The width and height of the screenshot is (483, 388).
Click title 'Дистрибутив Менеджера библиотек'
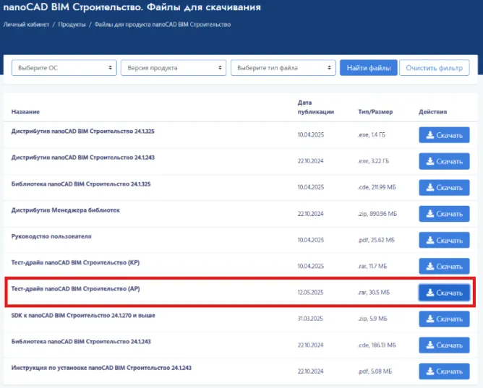(66, 210)
